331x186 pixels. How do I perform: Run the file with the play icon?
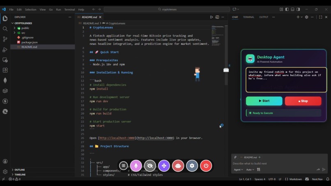(211, 17)
